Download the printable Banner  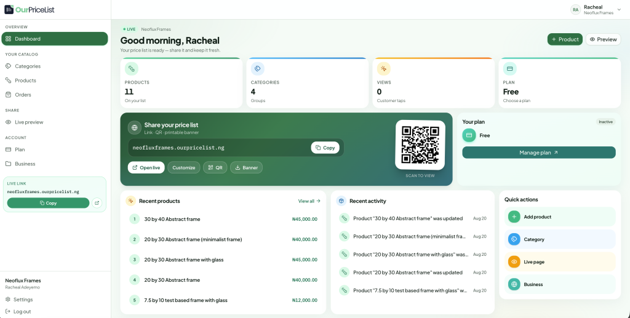click(246, 167)
